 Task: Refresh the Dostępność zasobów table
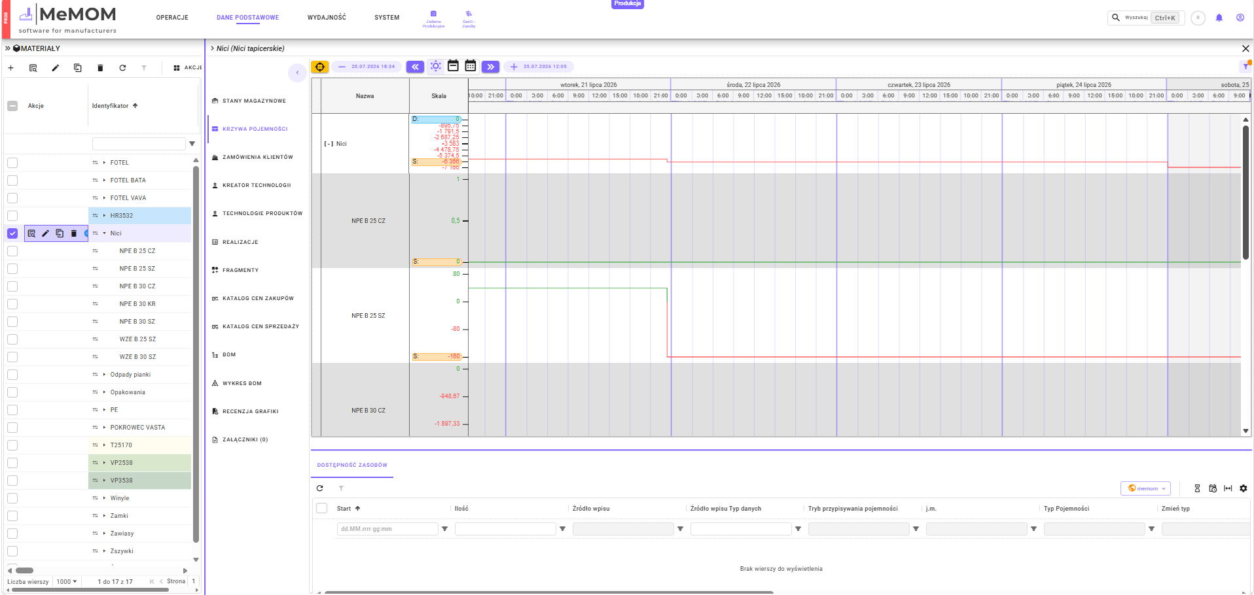coord(319,488)
